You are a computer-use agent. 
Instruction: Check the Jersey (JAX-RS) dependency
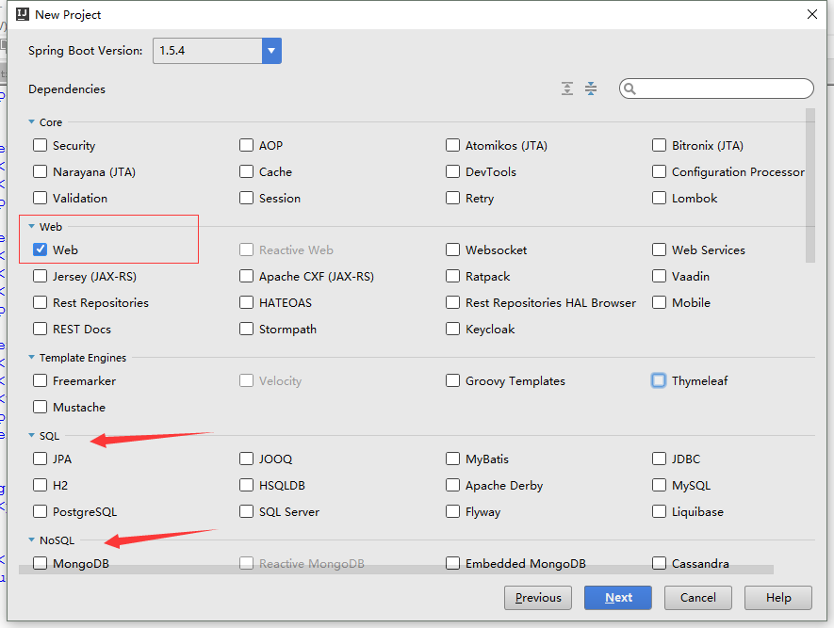(40, 276)
